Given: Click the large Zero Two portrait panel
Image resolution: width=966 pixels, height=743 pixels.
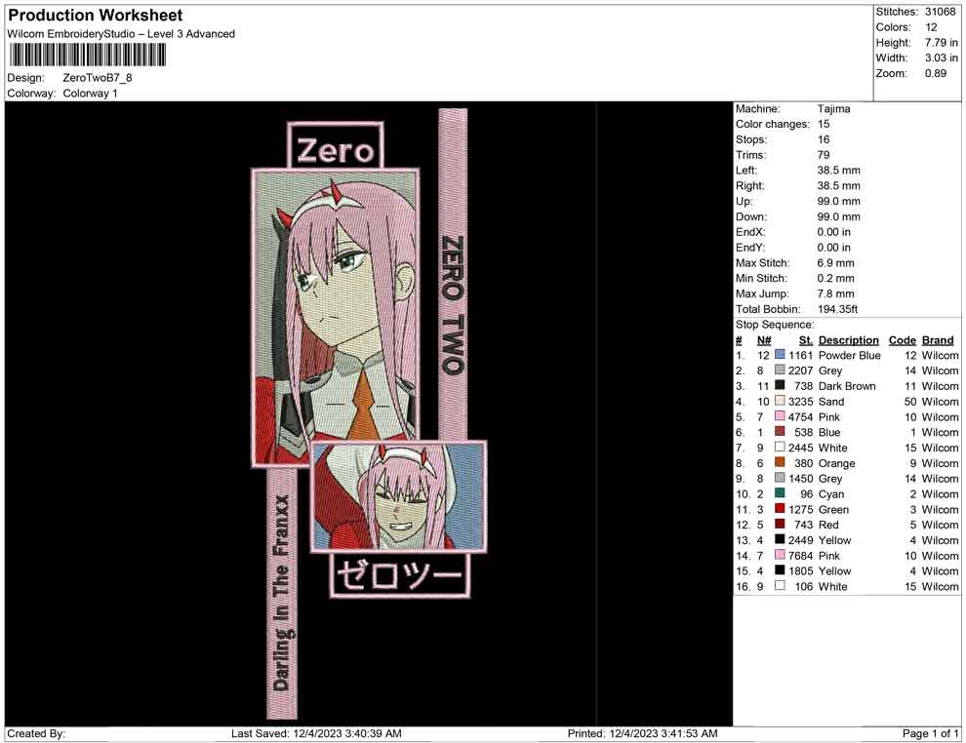Looking at the screenshot, I should 336,317.
